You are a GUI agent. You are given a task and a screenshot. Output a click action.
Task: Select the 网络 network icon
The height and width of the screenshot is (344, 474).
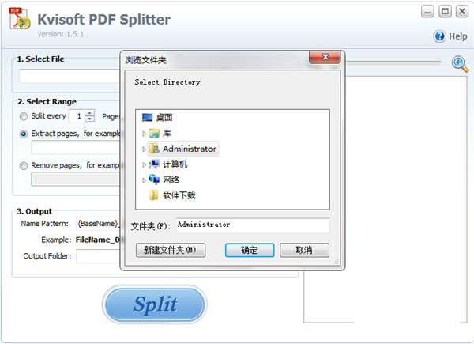click(154, 180)
